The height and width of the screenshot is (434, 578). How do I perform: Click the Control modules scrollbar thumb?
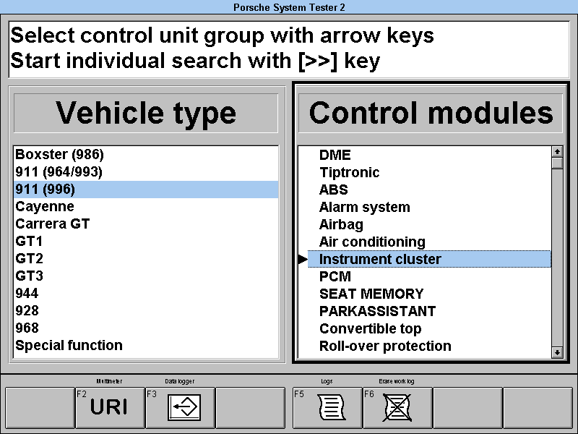[557, 163]
